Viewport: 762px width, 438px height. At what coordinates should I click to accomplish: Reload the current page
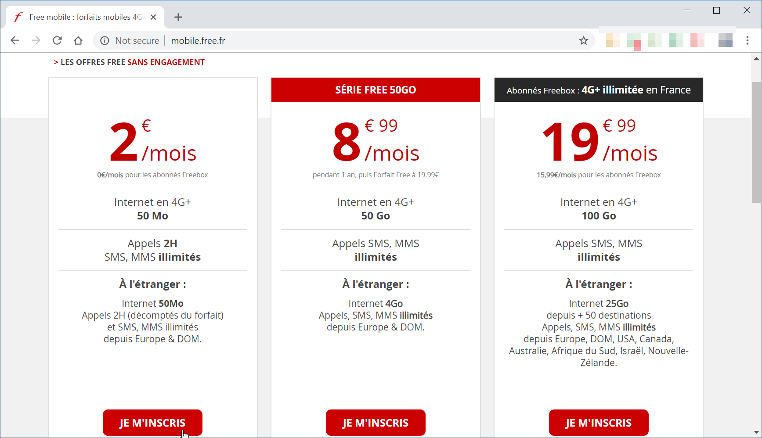pyautogui.click(x=57, y=40)
